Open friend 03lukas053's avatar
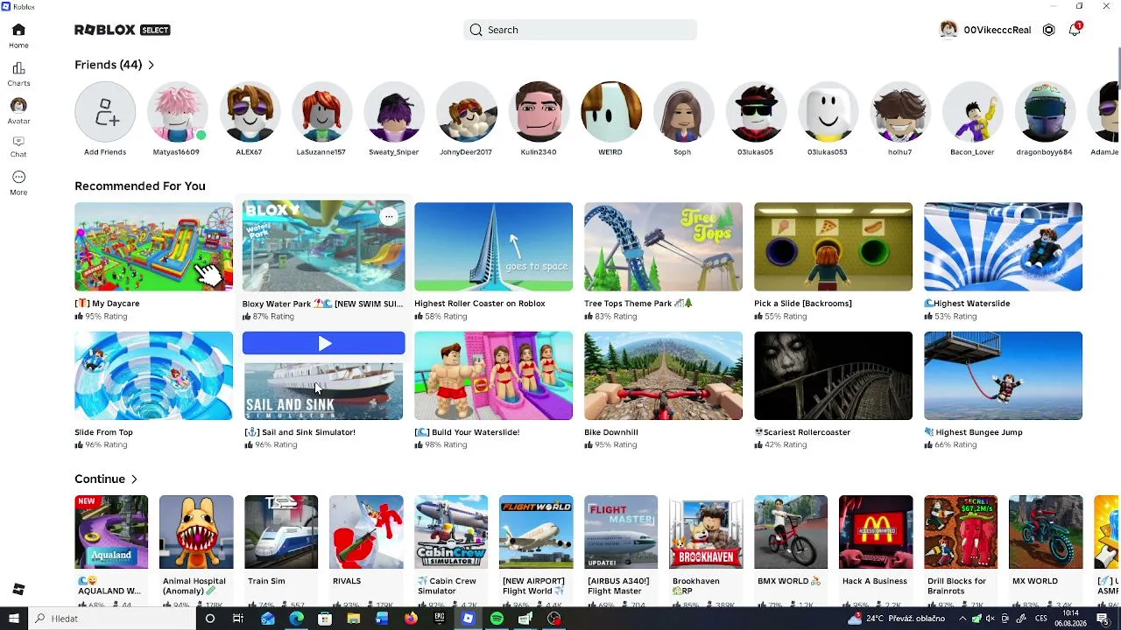The height and width of the screenshot is (630, 1121). point(828,112)
